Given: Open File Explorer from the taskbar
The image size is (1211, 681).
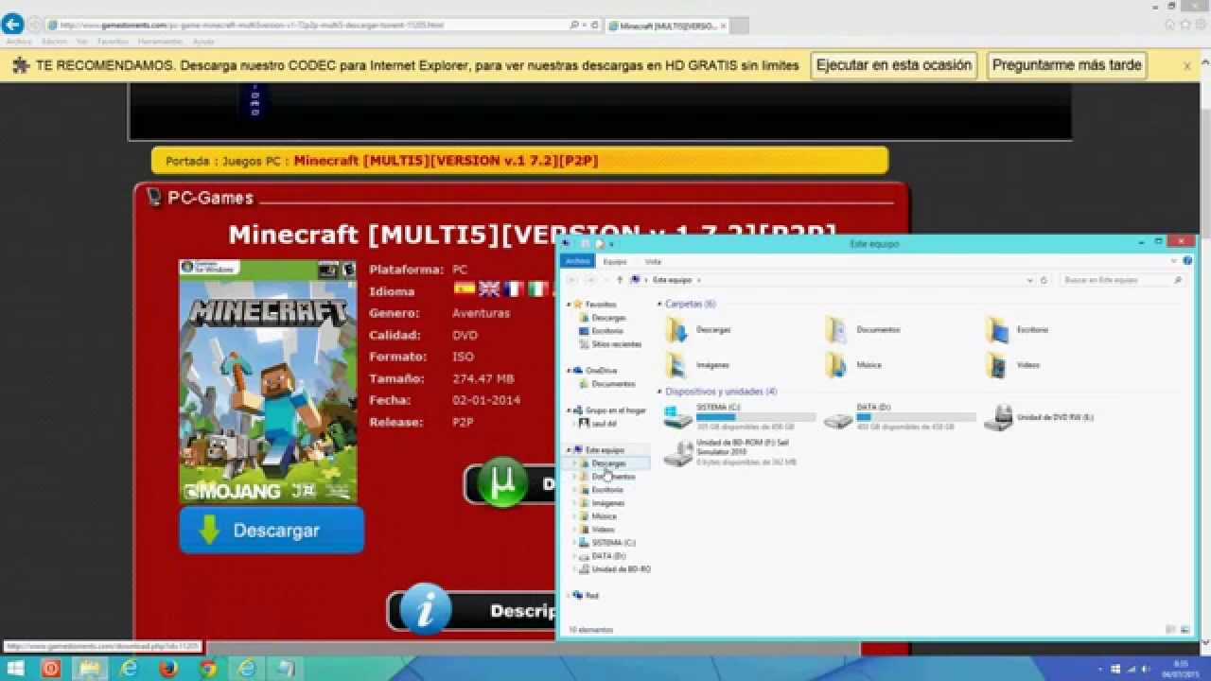Looking at the screenshot, I should pos(91,669).
